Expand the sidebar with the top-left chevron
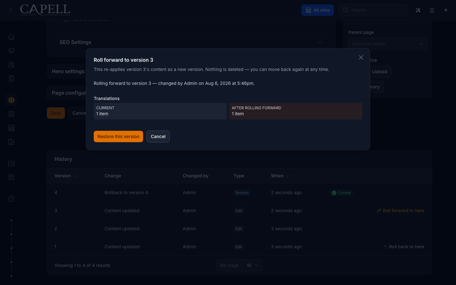This screenshot has height=285, width=456. pyautogui.click(x=10, y=10)
